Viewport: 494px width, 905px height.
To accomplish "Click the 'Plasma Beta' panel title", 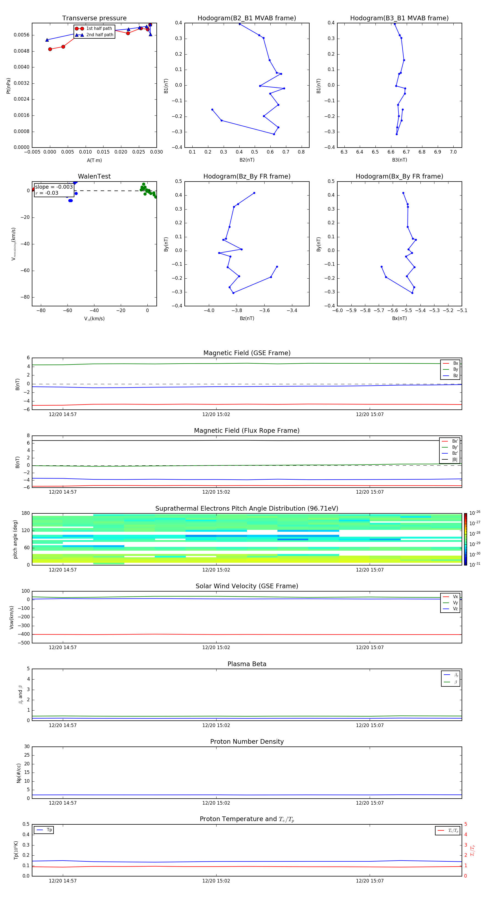I will coord(247,664).
